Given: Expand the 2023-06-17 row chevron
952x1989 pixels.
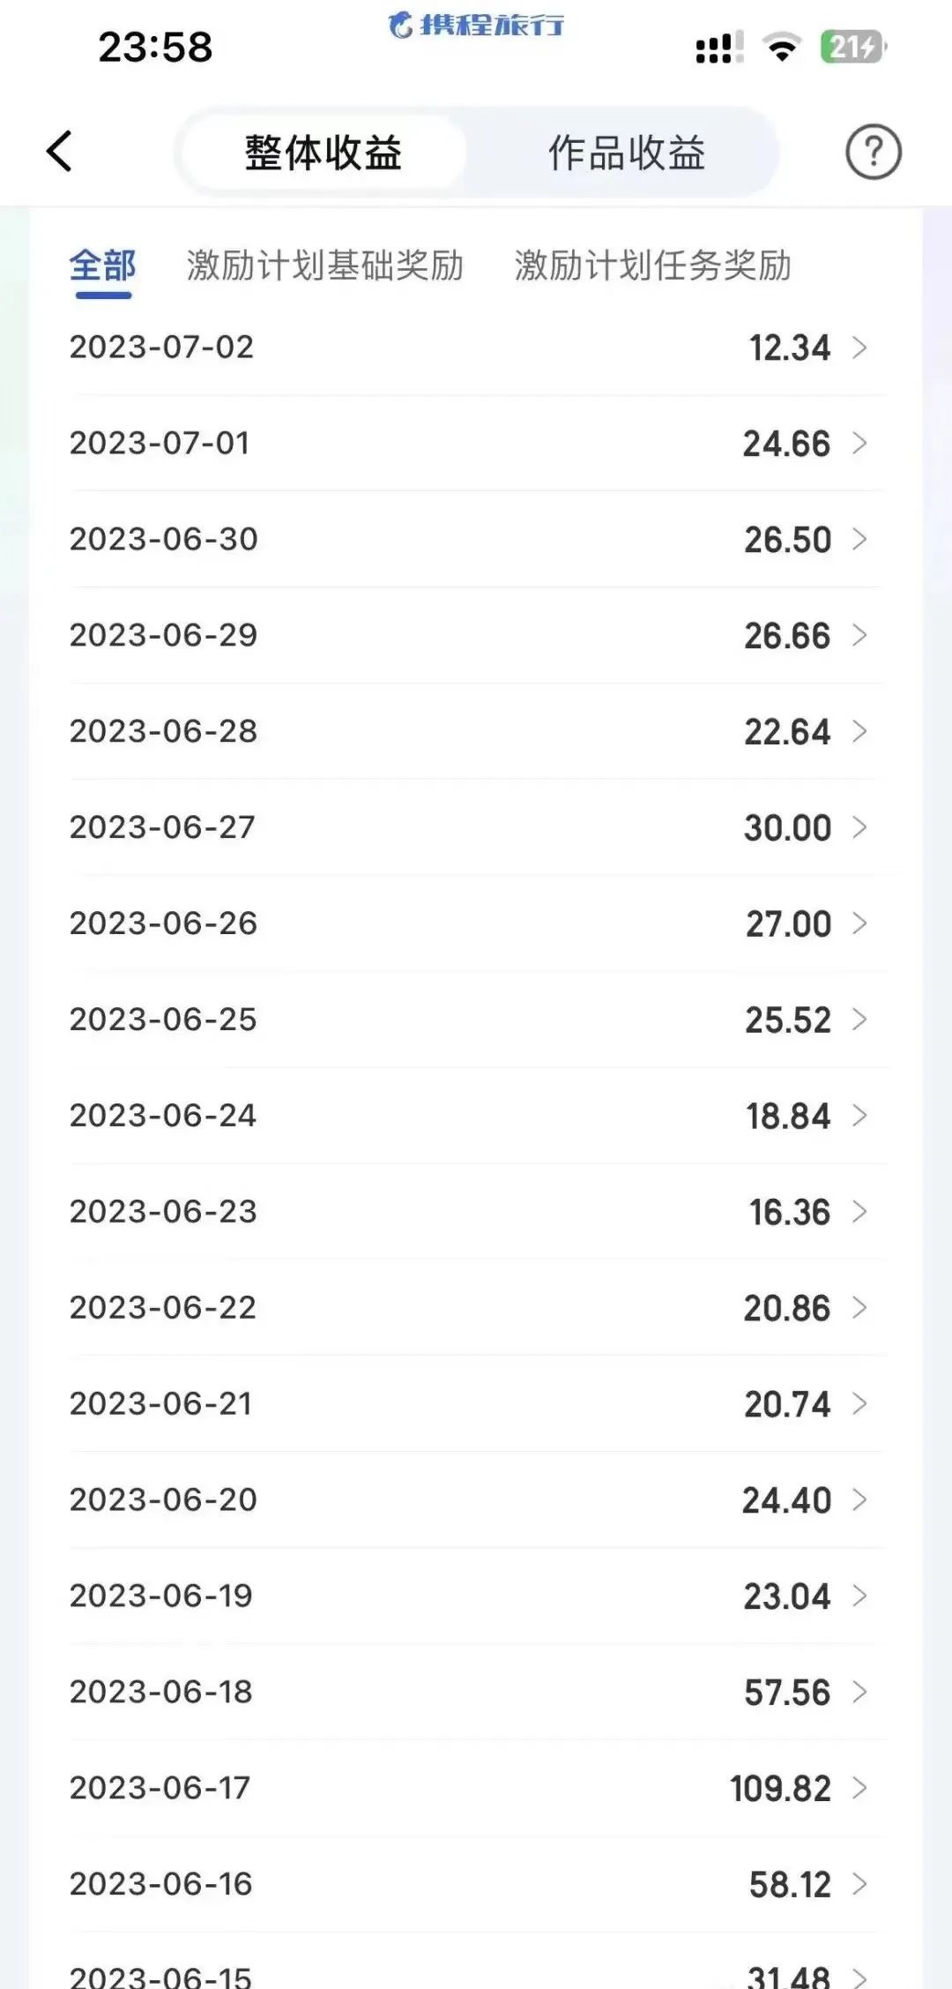Looking at the screenshot, I should 860,1788.
